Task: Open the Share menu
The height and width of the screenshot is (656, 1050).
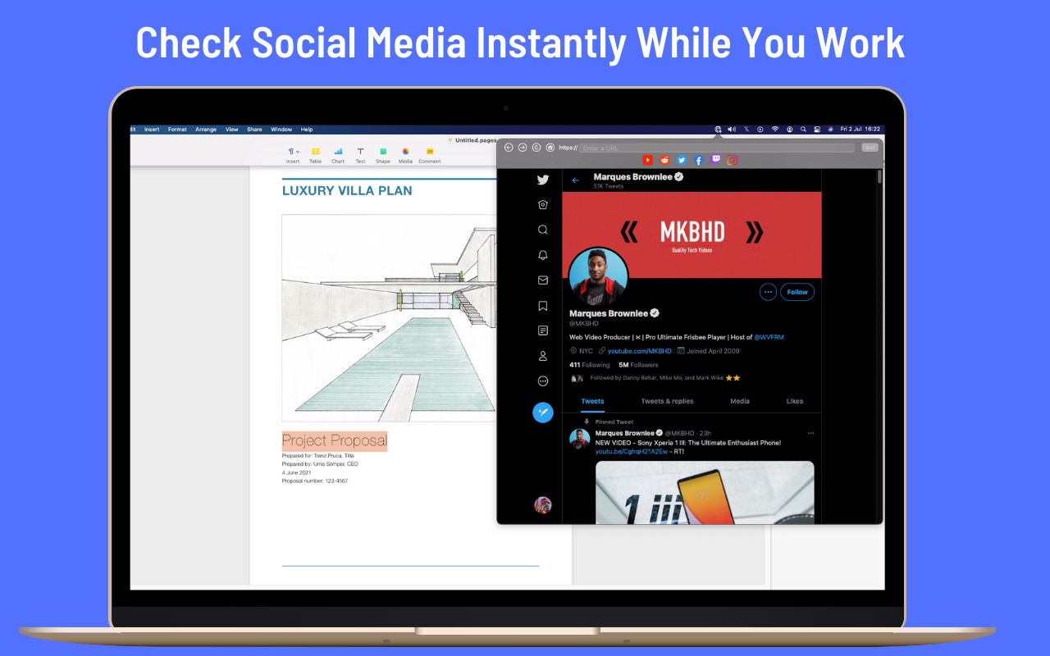Action: pos(254,130)
